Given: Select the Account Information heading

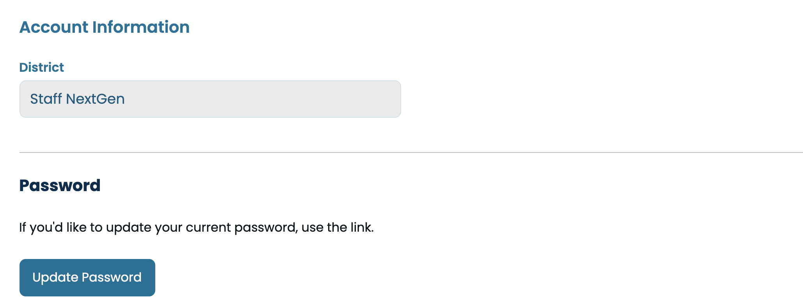Looking at the screenshot, I should coord(104,27).
